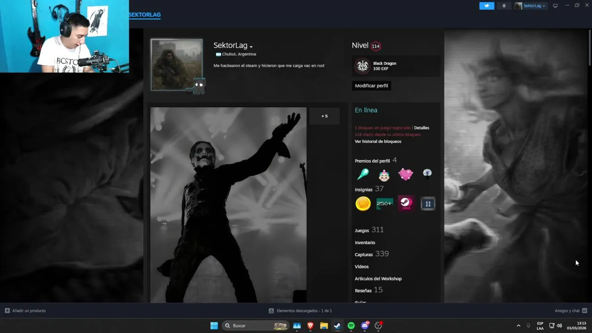
Task: Click the teal comet profile award icon
Action: point(363,174)
